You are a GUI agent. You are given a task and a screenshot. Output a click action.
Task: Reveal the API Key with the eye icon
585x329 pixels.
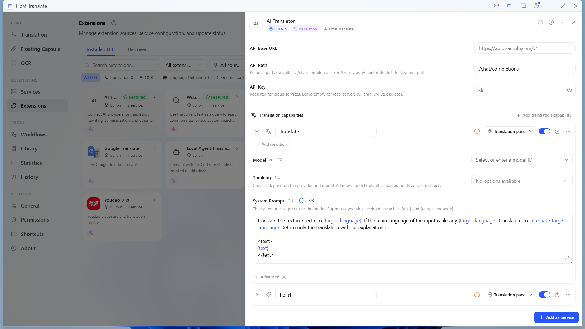(569, 90)
